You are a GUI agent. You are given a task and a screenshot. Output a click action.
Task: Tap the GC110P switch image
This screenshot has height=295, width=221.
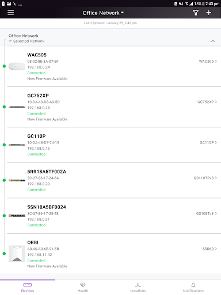pos(17,145)
